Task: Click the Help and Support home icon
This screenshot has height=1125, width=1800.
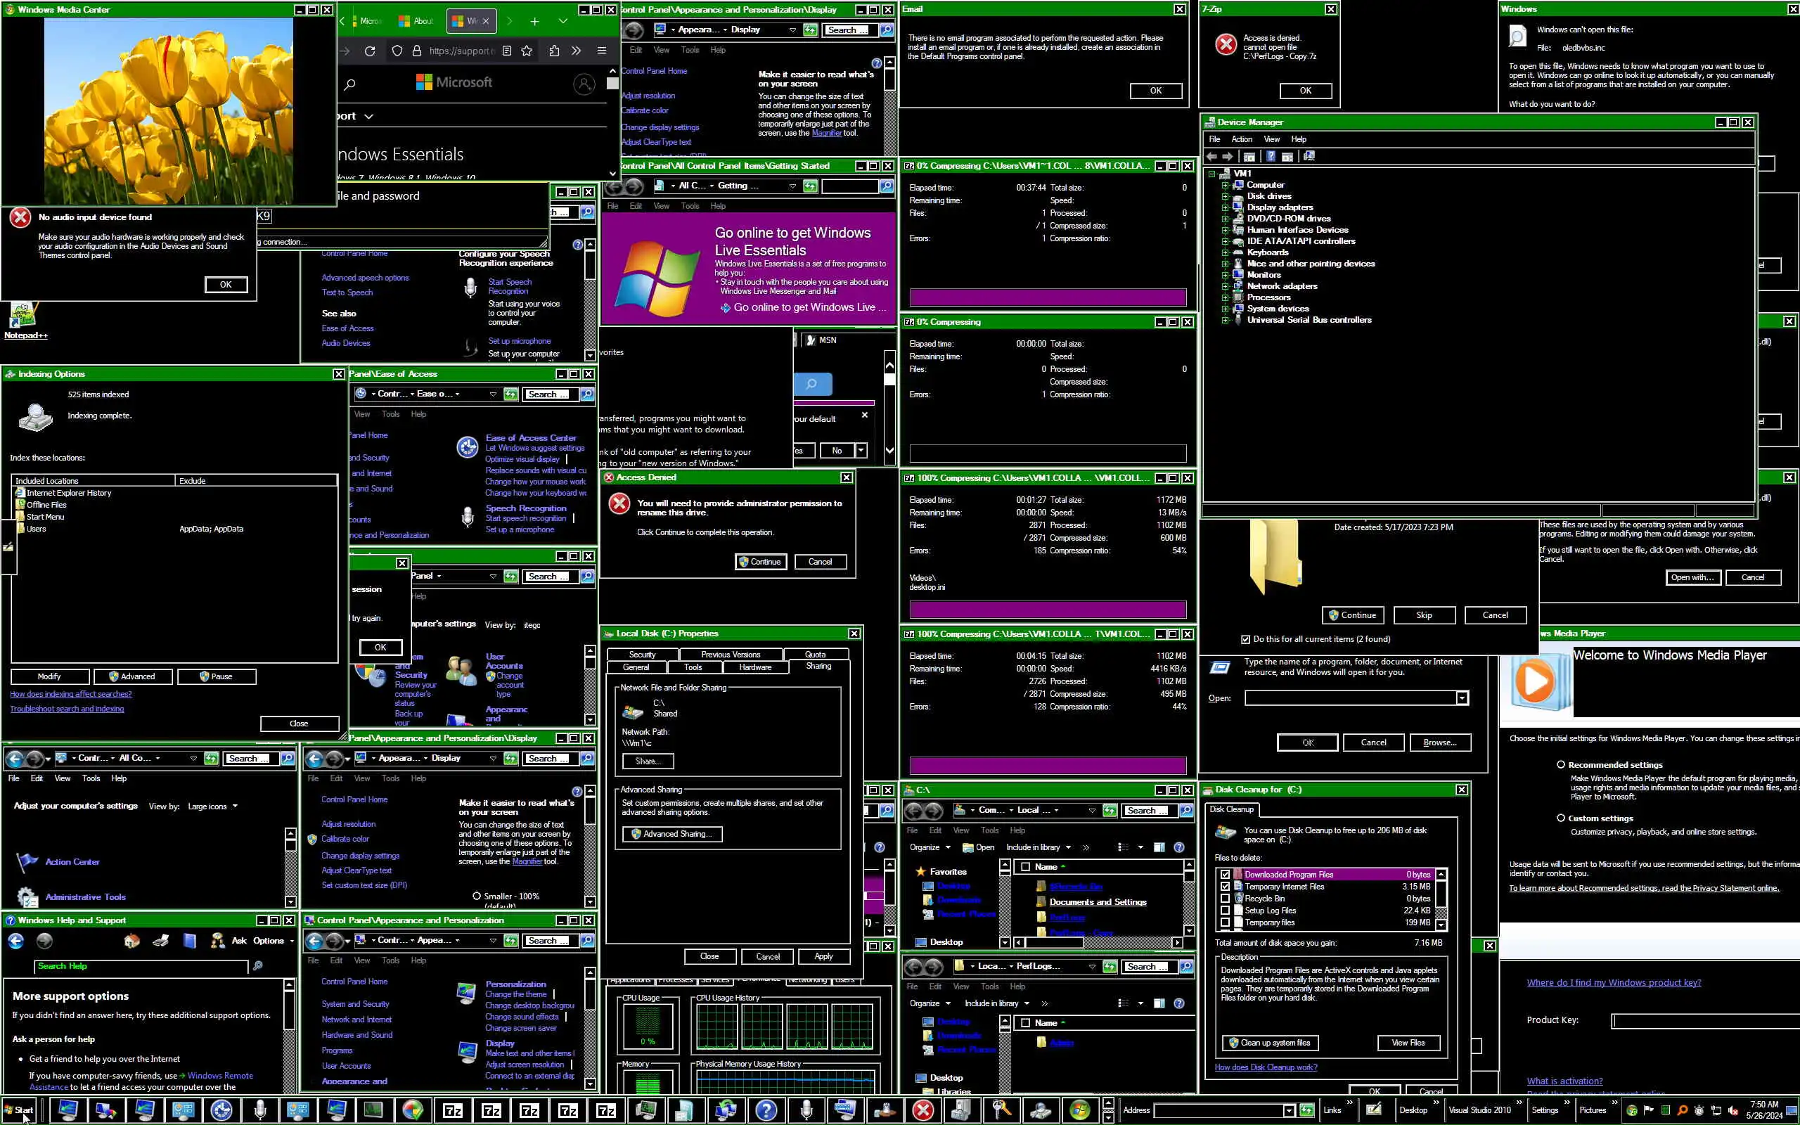Action: click(131, 941)
